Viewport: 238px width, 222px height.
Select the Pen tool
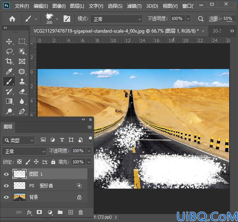22,112
